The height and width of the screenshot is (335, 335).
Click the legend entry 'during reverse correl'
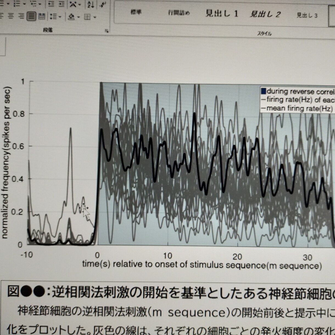298,91
